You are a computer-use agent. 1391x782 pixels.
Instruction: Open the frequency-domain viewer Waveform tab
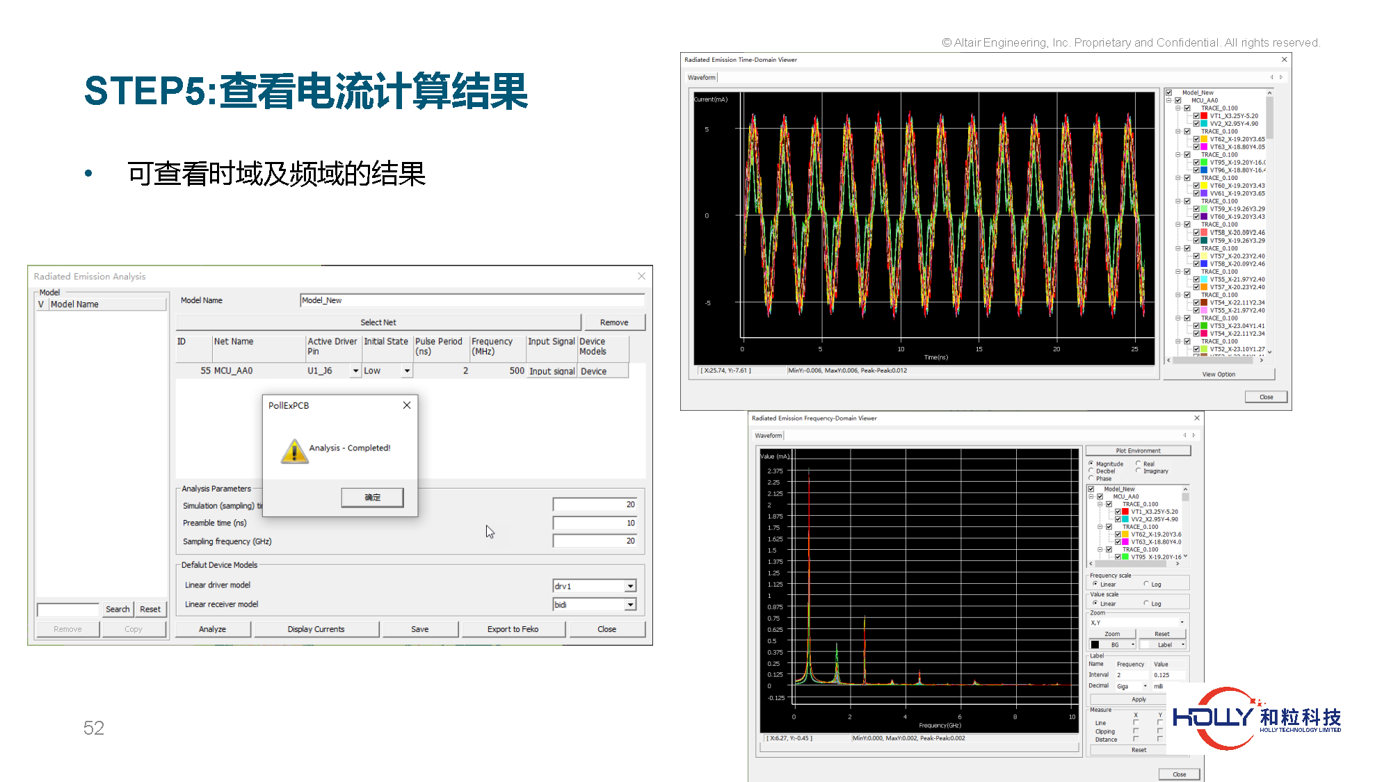click(x=768, y=435)
